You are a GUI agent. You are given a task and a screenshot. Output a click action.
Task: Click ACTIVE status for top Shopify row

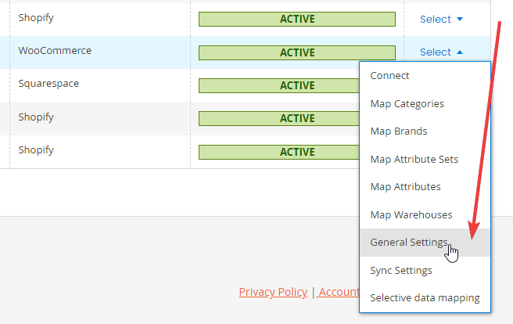297,19
